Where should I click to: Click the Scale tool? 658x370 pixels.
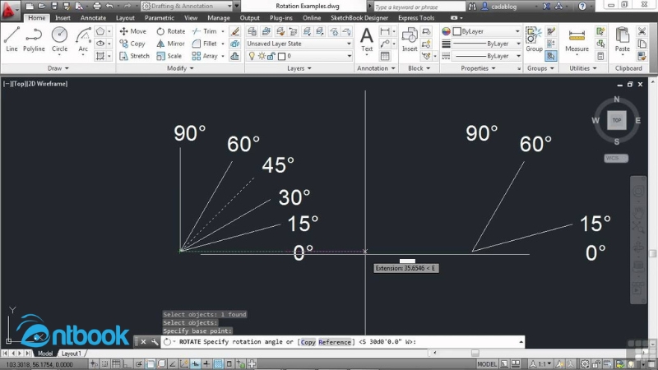tap(169, 56)
